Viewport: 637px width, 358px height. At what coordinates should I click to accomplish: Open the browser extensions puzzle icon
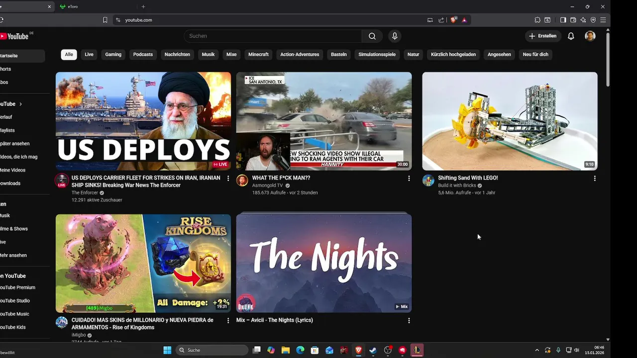coord(537,20)
